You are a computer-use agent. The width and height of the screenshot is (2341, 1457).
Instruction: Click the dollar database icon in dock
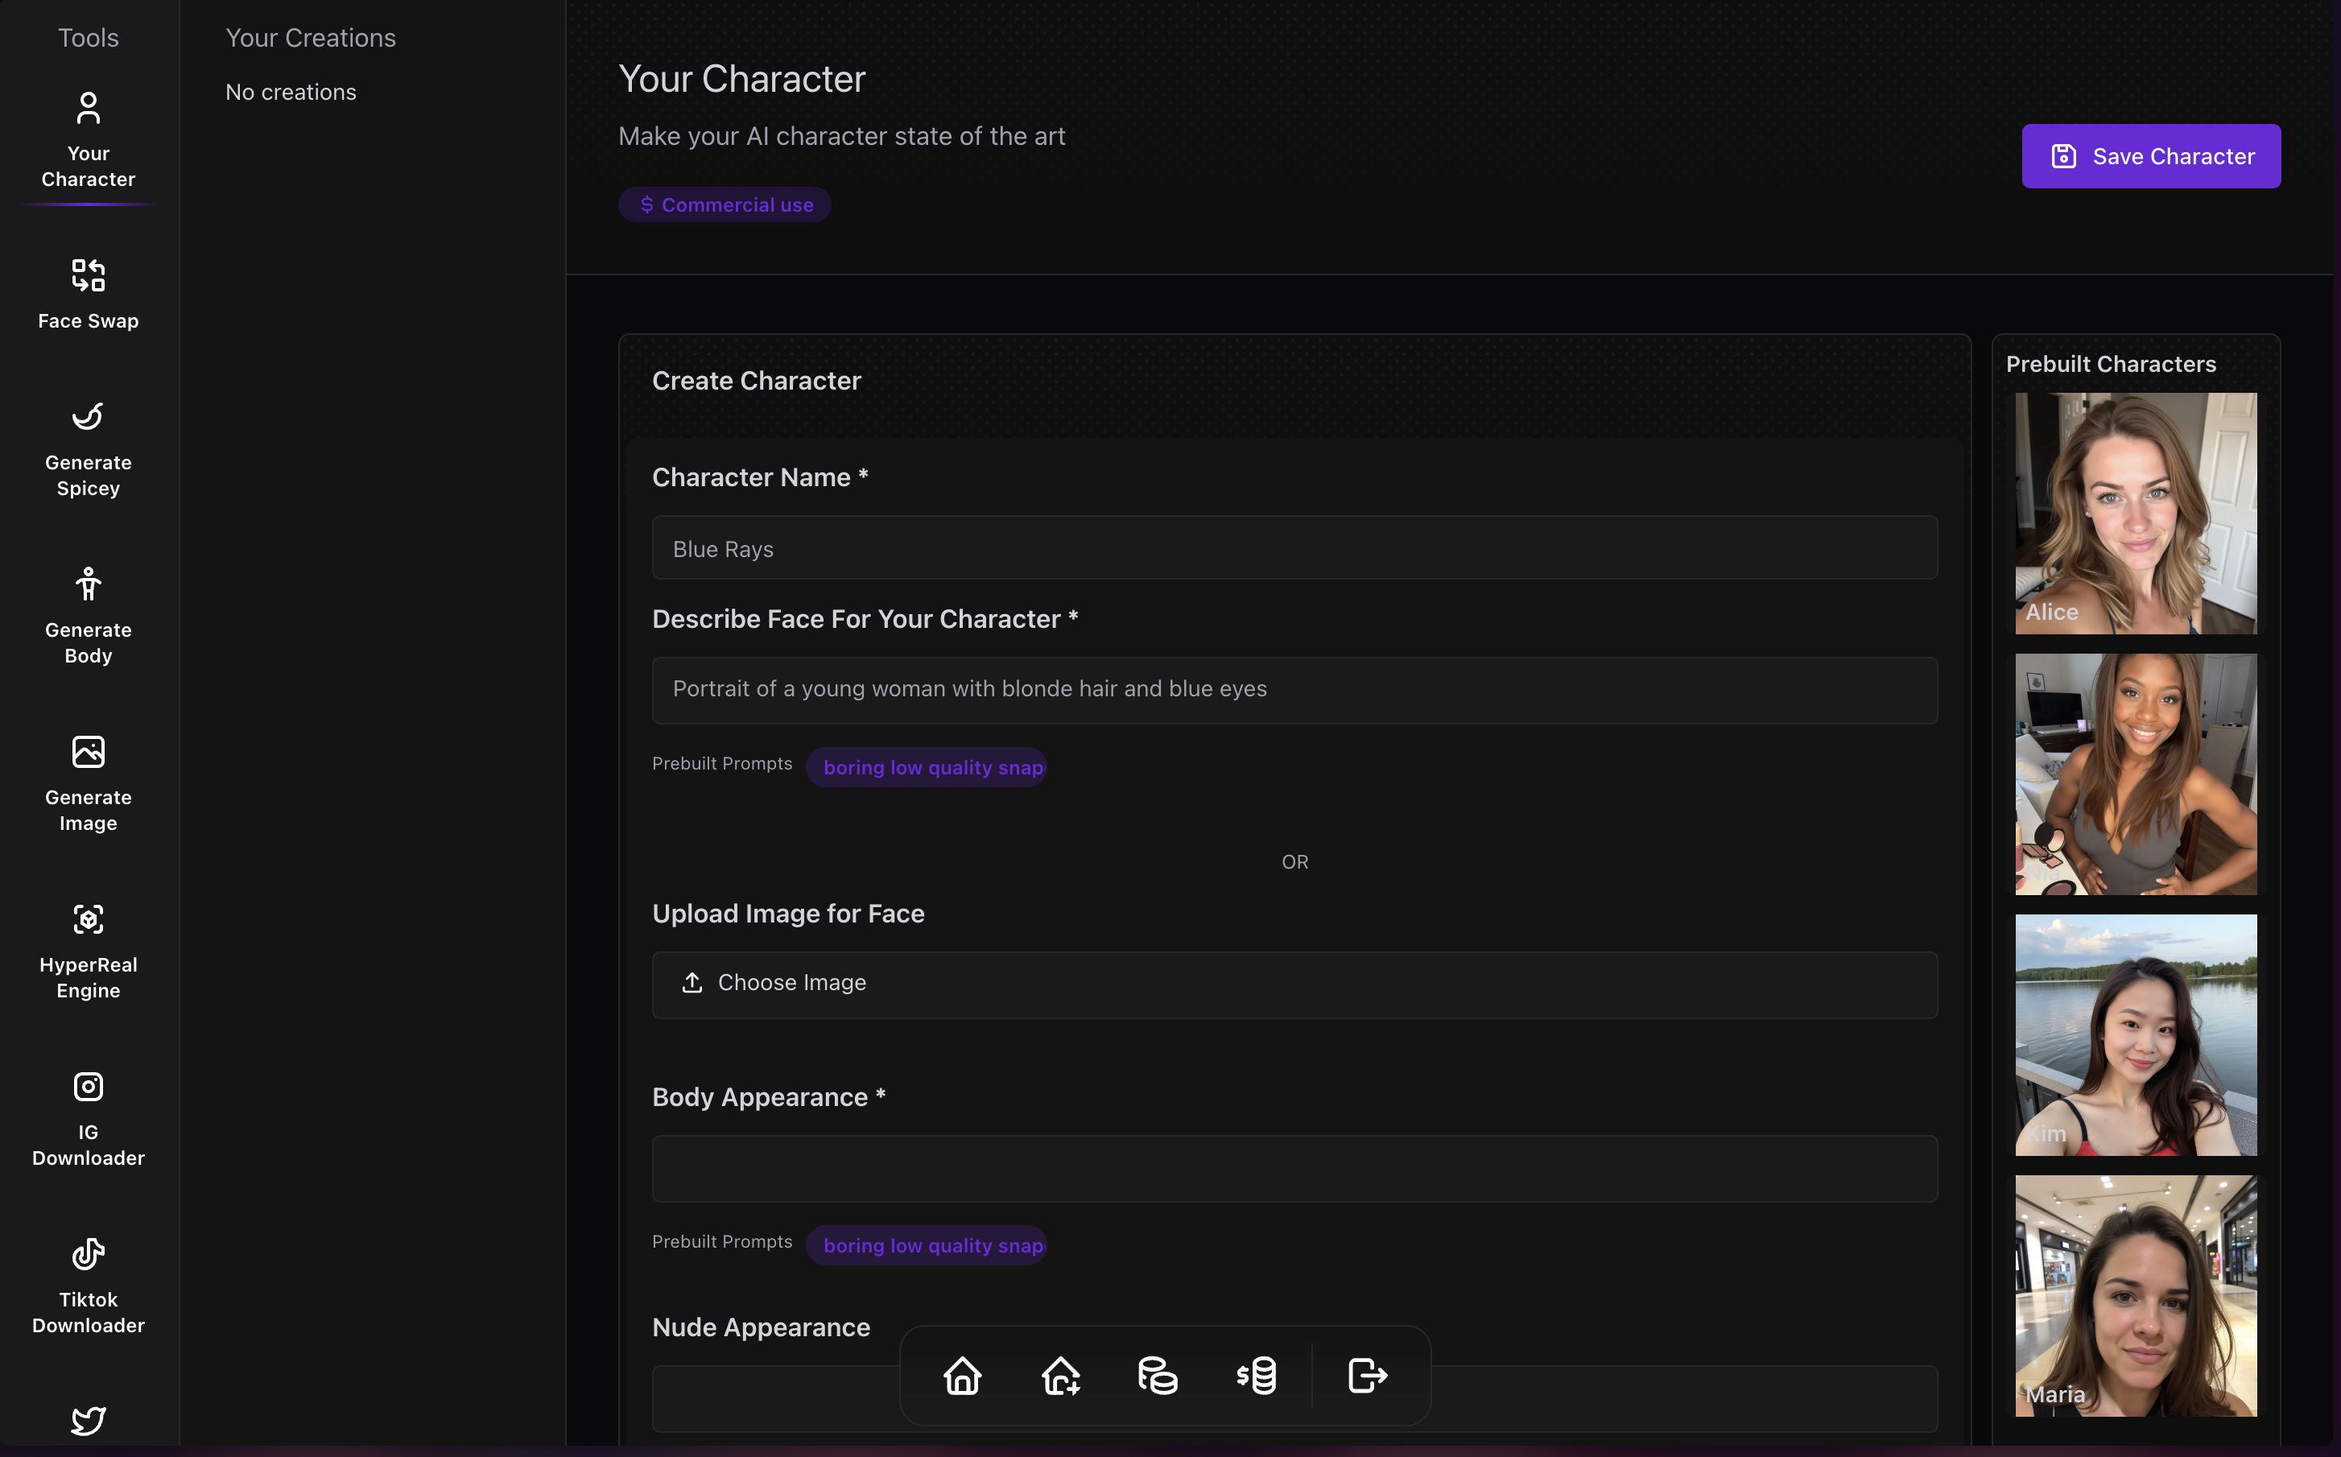pos(1257,1375)
